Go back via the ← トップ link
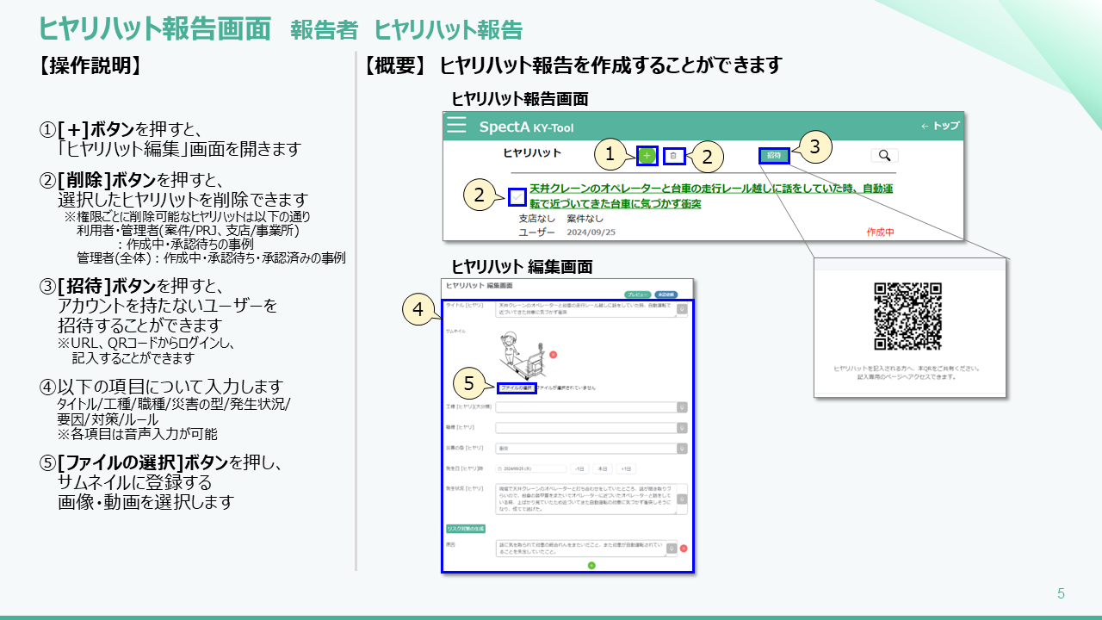Screen dimensions: 1102x620 [x=939, y=126]
